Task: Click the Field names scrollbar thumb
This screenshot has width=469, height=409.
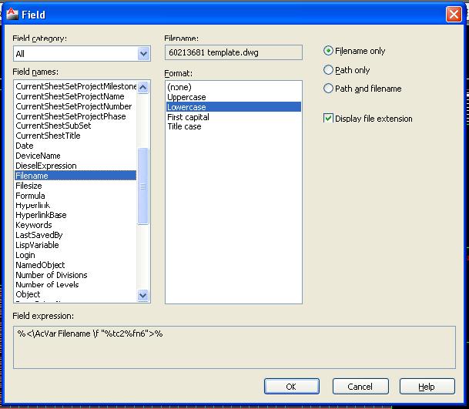Action: coord(143,186)
